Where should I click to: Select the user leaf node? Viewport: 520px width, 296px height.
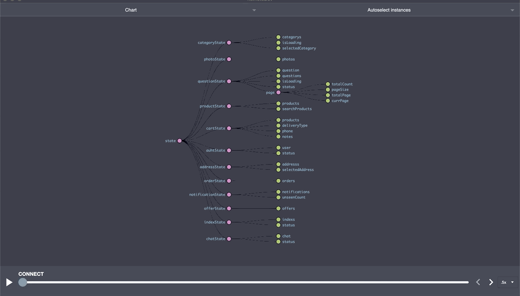point(278,148)
